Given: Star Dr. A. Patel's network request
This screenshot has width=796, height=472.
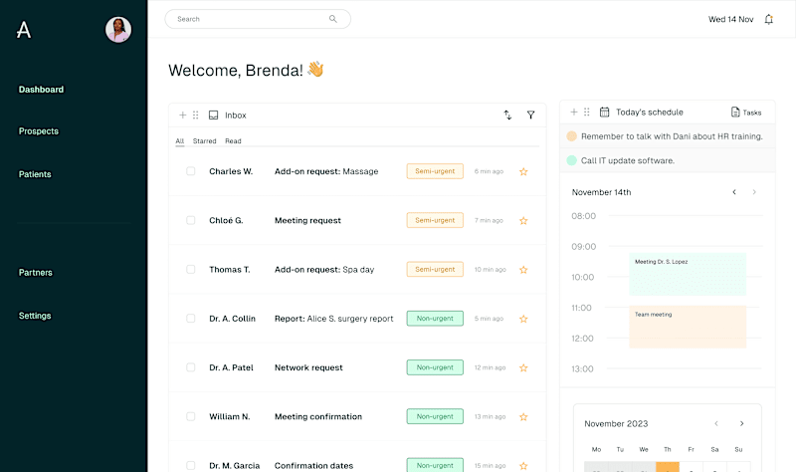Looking at the screenshot, I should click(523, 367).
